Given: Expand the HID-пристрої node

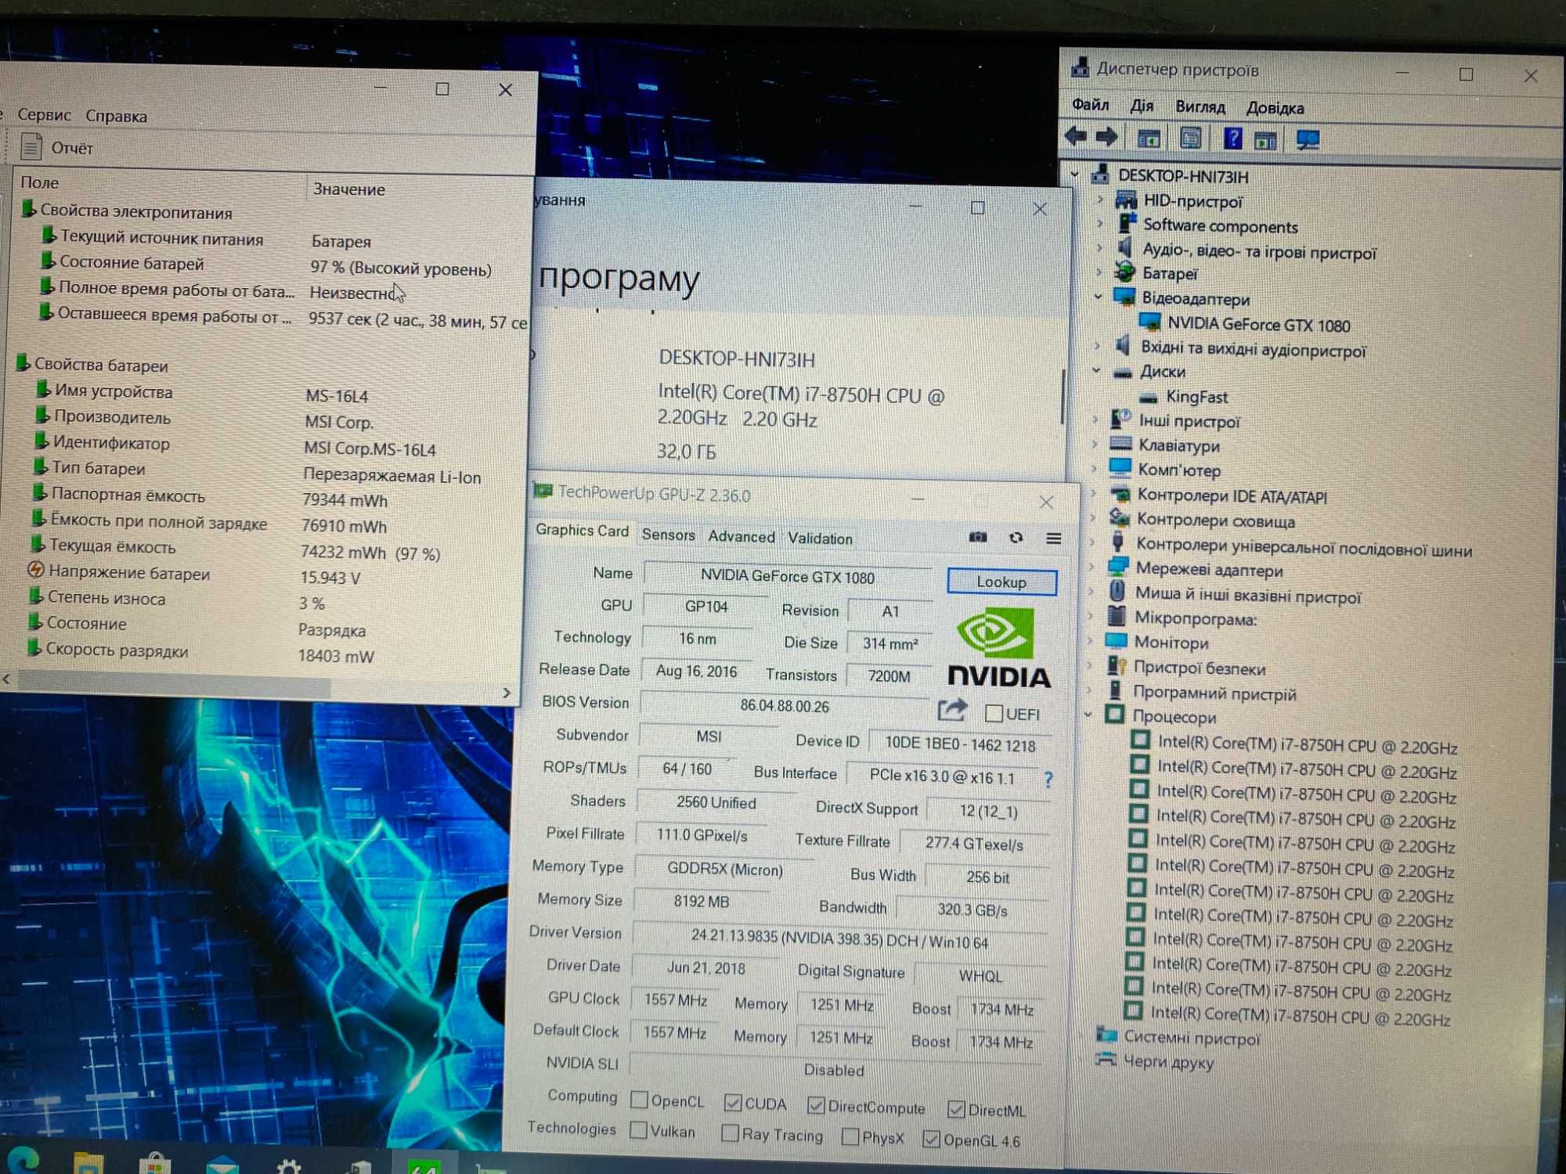Looking at the screenshot, I should 1100,199.
